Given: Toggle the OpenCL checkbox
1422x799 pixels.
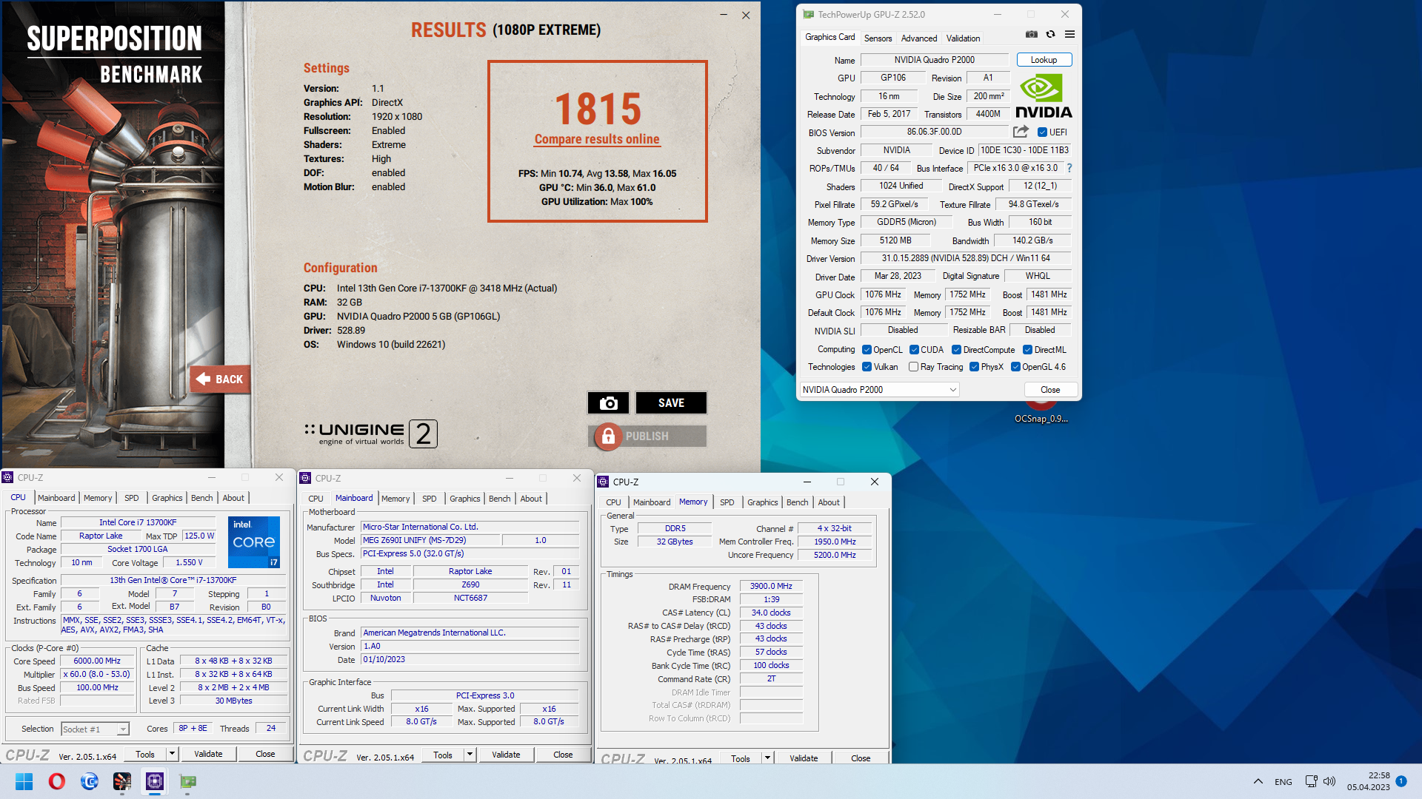Looking at the screenshot, I should click(867, 350).
